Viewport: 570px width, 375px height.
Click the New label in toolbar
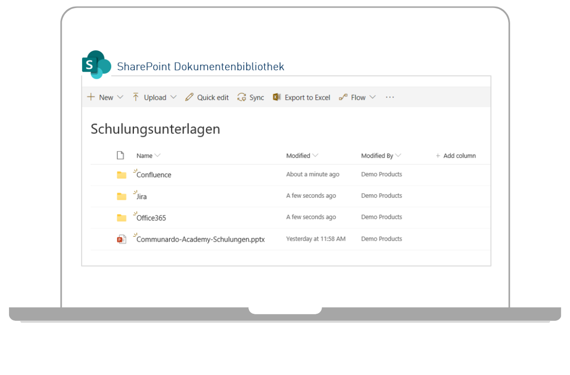(106, 98)
